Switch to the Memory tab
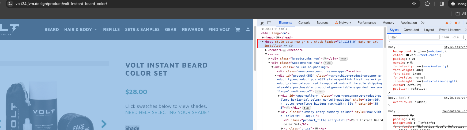Viewport: 467px width, 130px height. 388,23
